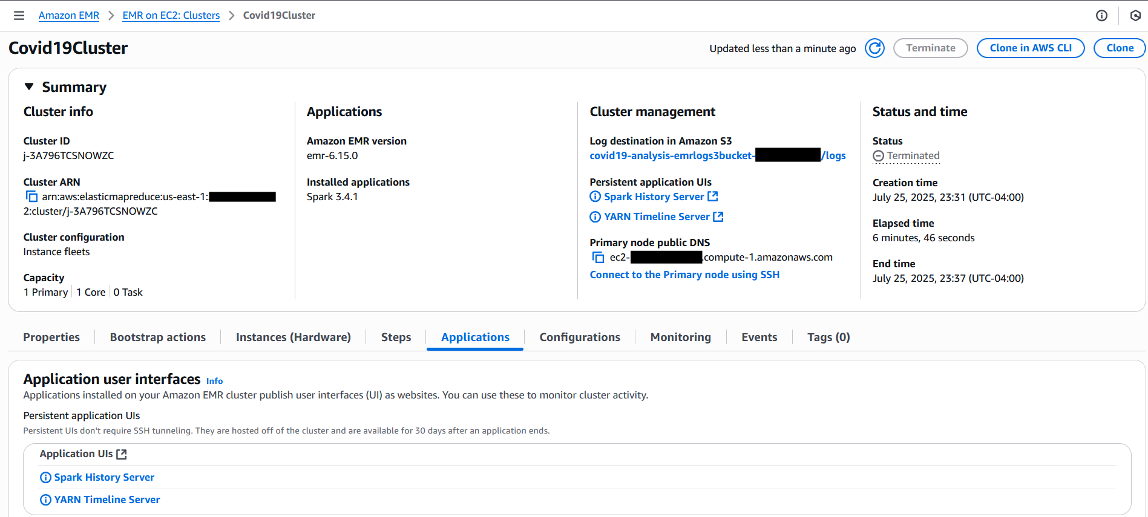Select the Instances (Hardware) tab

click(293, 337)
